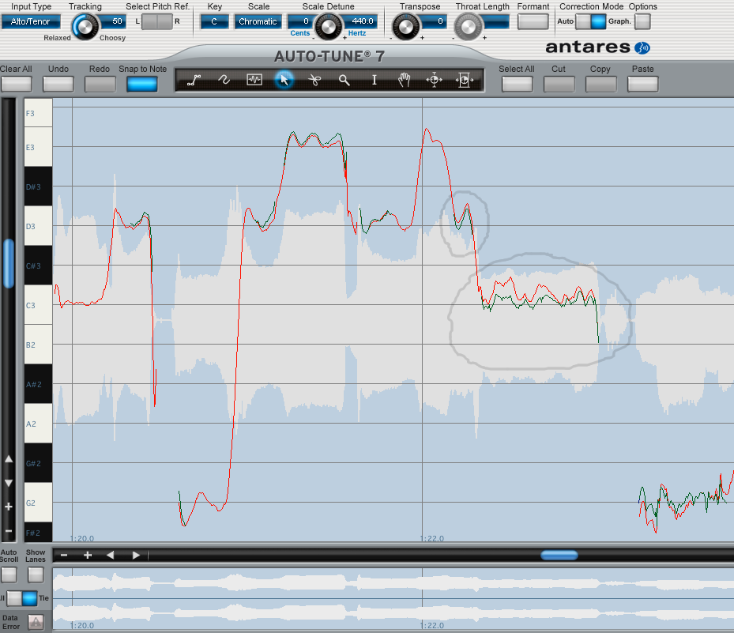Click the horizontal timeline scroll thumb

coord(559,556)
